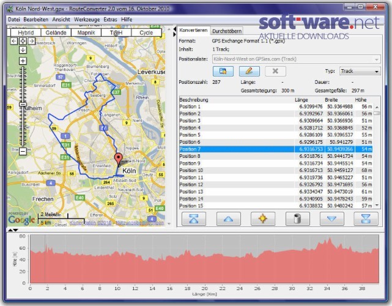Screen dimensions: 392x306
Task: Select the row Position 12
Action: tap(276, 185)
